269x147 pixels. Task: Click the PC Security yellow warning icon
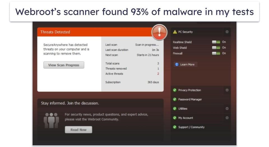175,32
